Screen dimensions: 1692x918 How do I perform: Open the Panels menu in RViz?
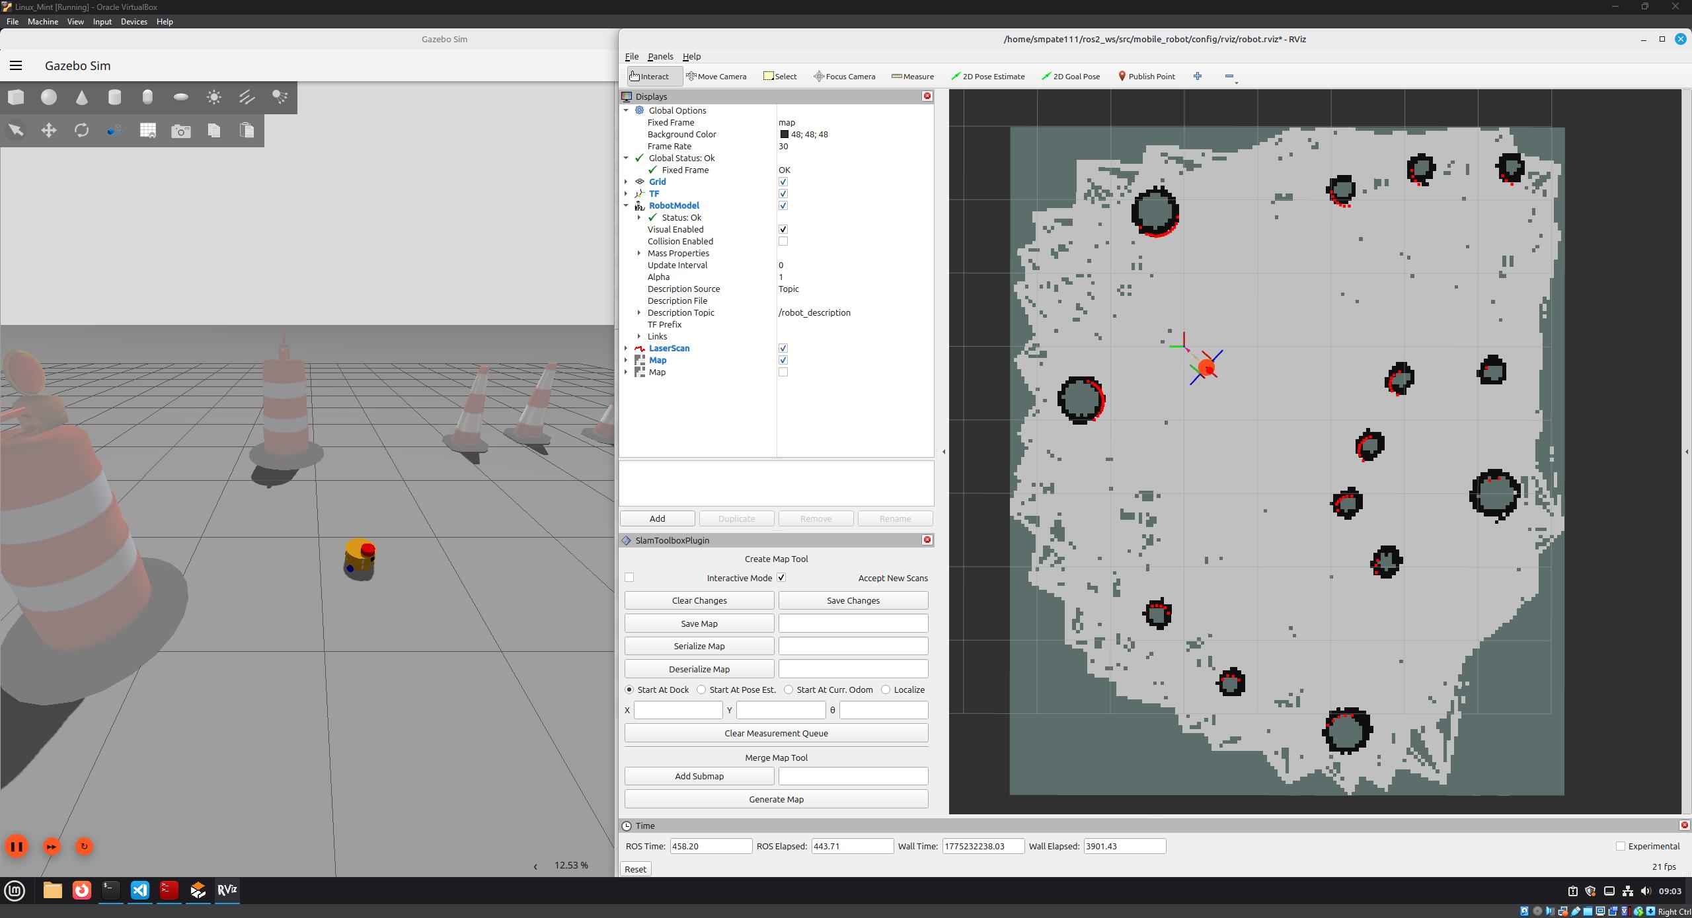point(660,57)
